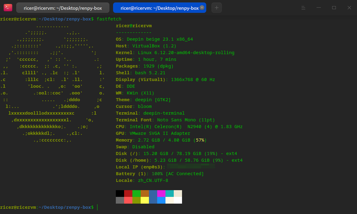Click the 'Host: VirtualBox (1.2)' line
Screen dimensions: 357x214
[146, 46]
